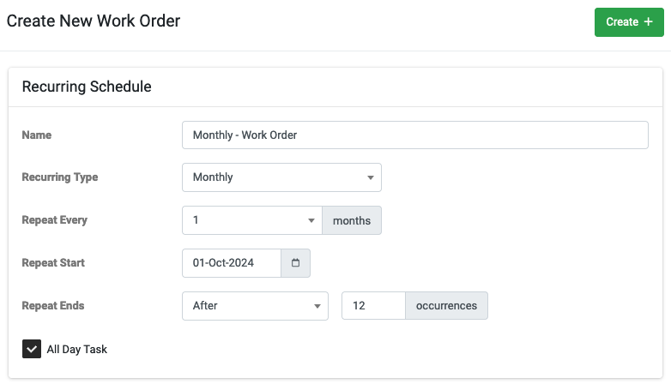Click the Name field containing Monthly - Work Order
The image size is (671, 390).
pyautogui.click(x=415, y=135)
